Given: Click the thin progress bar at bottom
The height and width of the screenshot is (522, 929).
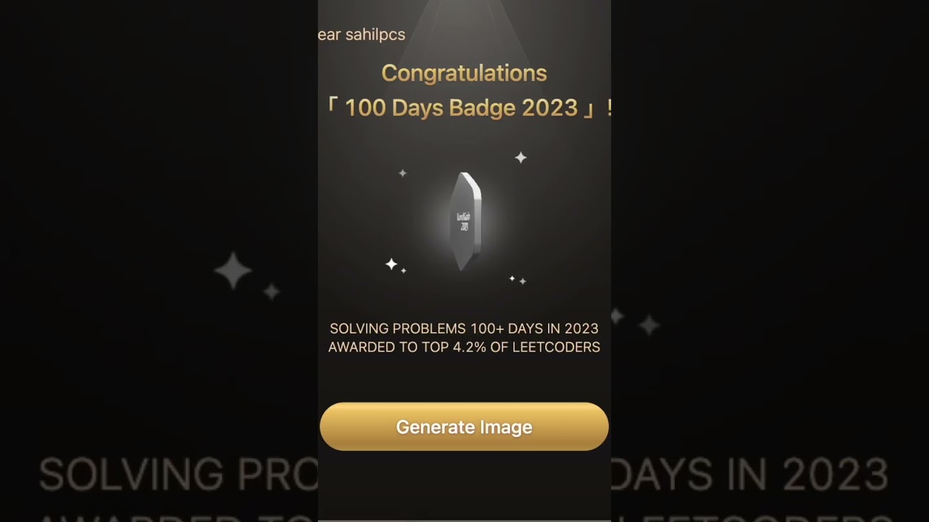Looking at the screenshot, I should [x=464, y=520].
